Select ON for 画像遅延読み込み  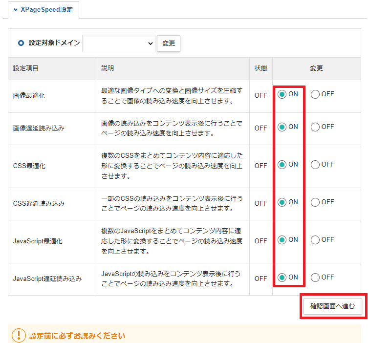click(x=282, y=127)
